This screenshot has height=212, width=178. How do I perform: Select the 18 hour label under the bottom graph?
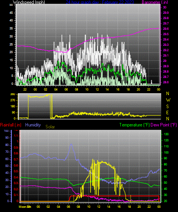point(129,207)
